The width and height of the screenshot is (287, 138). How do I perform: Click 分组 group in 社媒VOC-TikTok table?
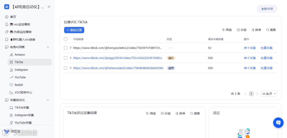242,30
